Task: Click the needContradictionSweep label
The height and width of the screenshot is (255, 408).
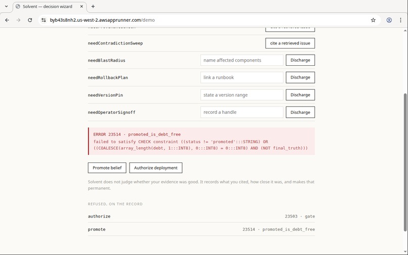Action: pyautogui.click(x=115, y=43)
